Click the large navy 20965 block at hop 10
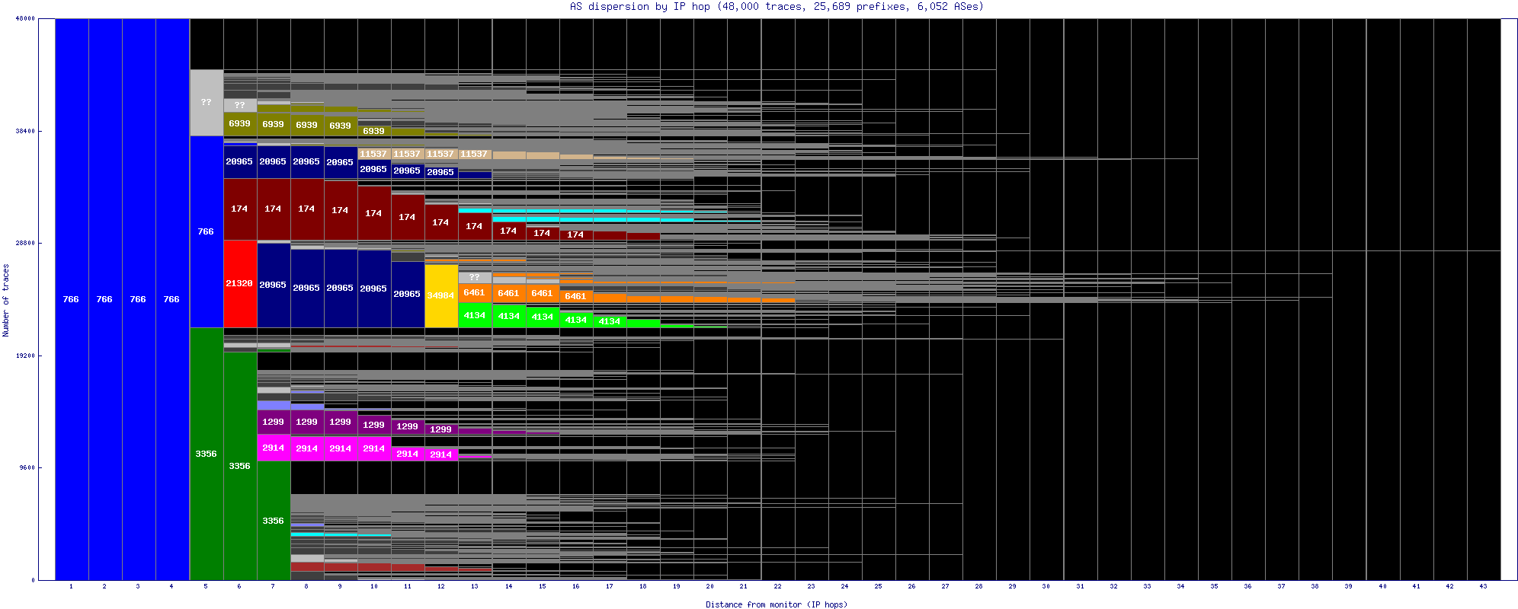Viewport: 1518px width, 609px height. click(374, 289)
